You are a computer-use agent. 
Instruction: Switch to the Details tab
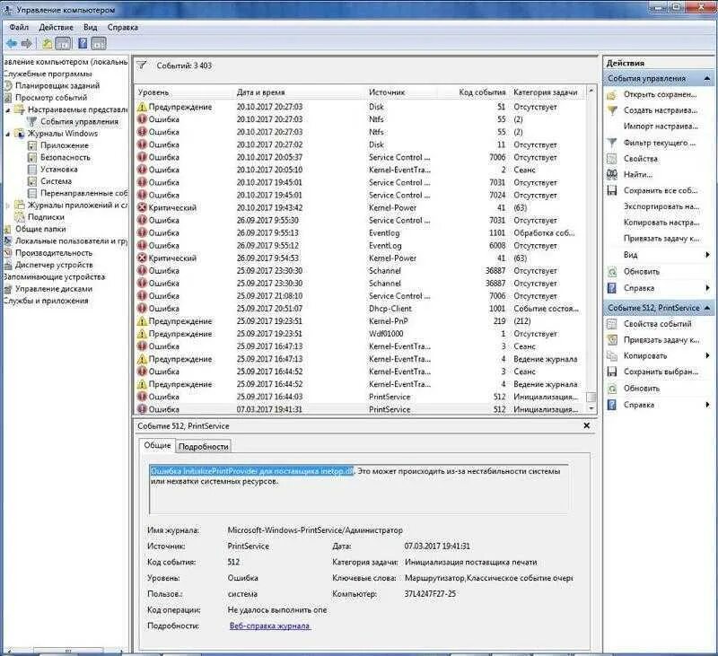[204, 446]
